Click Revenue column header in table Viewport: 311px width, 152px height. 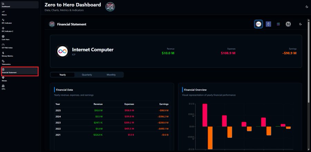coord(98,104)
